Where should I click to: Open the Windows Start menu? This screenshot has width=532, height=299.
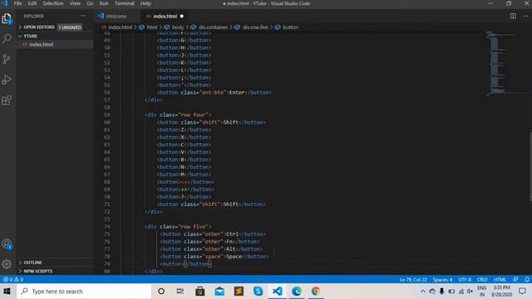point(7,292)
